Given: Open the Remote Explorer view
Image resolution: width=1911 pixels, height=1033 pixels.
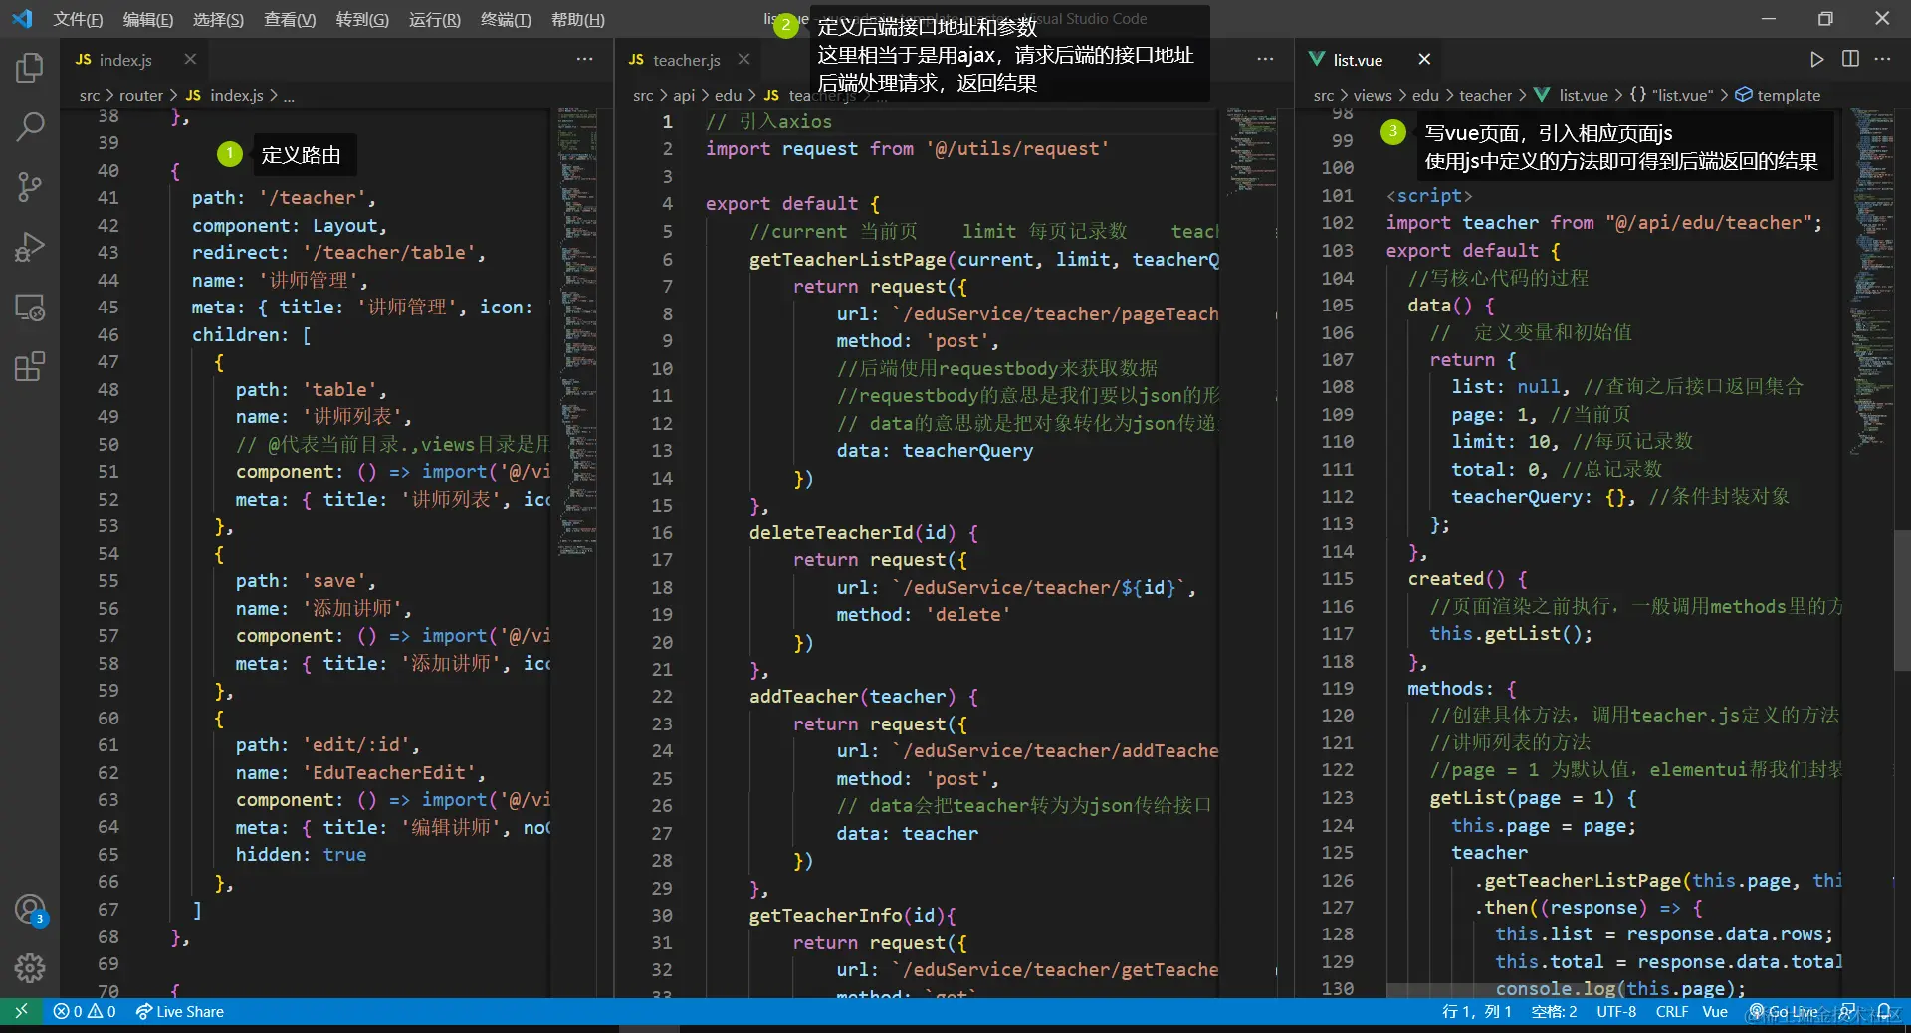Looking at the screenshot, I should 30,308.
